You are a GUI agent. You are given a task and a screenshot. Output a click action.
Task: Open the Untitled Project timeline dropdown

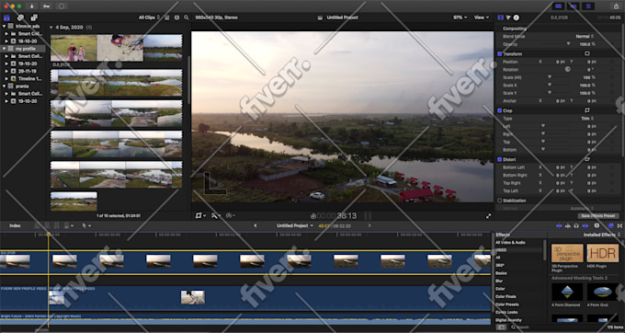pyautogui.click(x=295, y=225)
